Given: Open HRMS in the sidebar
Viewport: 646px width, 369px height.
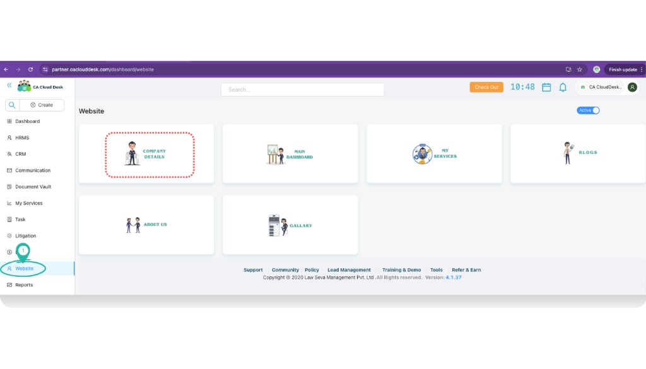Looking at the screenshot, I should [x=22, y=138].
